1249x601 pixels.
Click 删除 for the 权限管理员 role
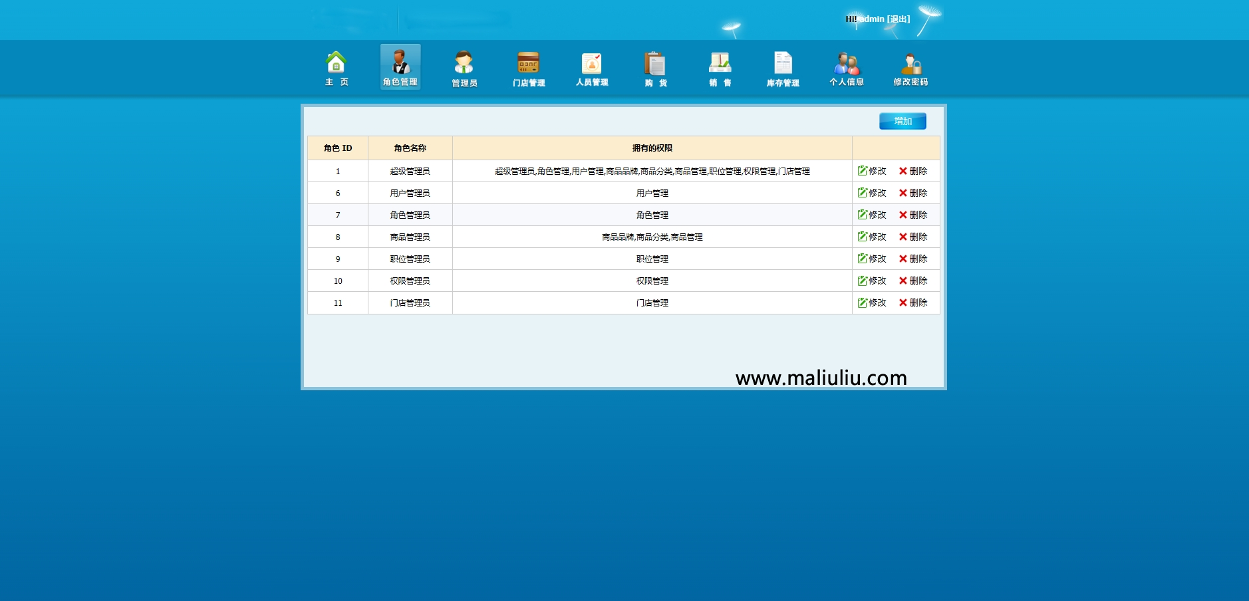point(913,281)
